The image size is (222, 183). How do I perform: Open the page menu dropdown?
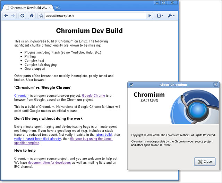[x=160, y=16]
